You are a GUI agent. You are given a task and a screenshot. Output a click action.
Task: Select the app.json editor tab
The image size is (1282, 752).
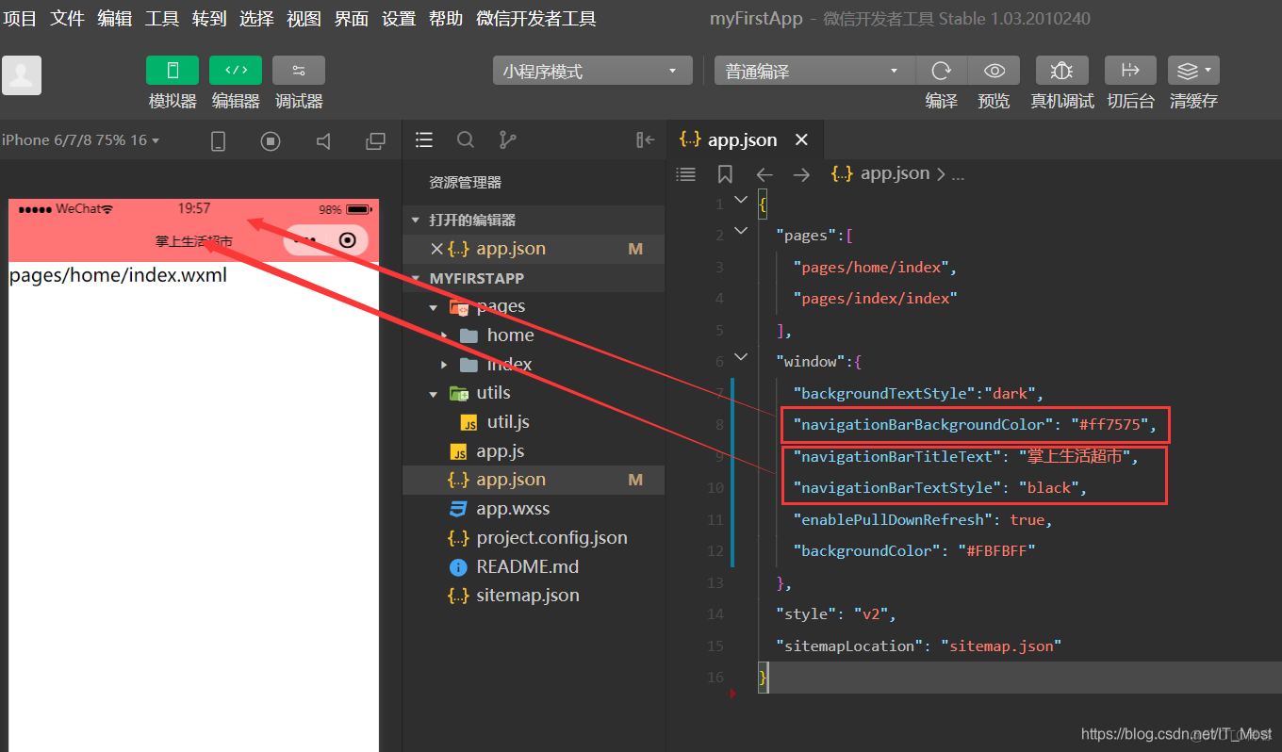[745, 139]
